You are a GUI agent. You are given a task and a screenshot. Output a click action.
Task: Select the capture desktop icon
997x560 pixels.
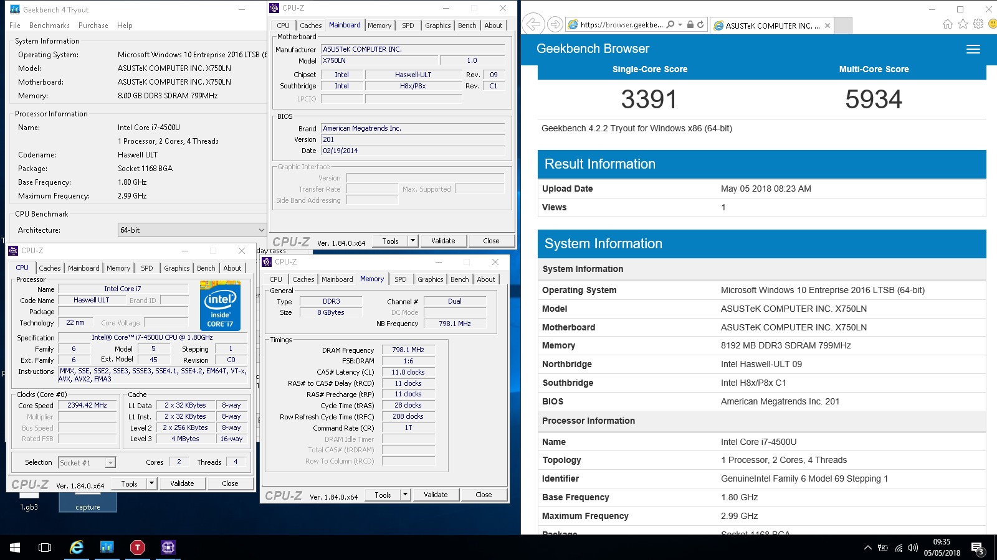87,502
